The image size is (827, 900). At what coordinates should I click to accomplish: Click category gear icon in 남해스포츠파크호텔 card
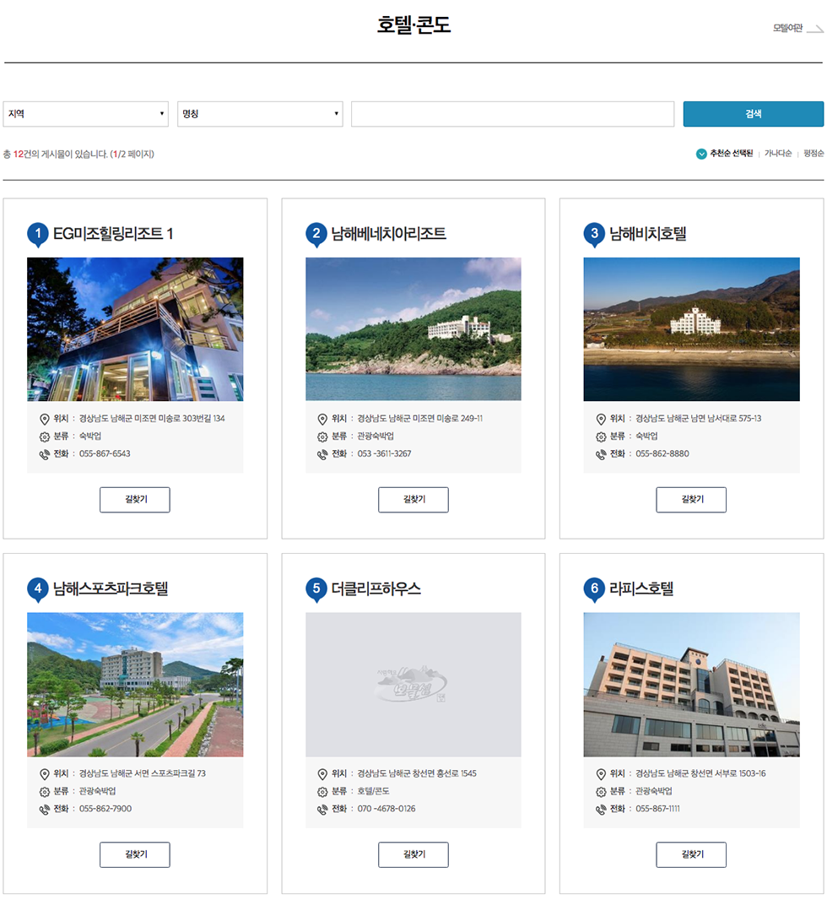click(45, 792)
